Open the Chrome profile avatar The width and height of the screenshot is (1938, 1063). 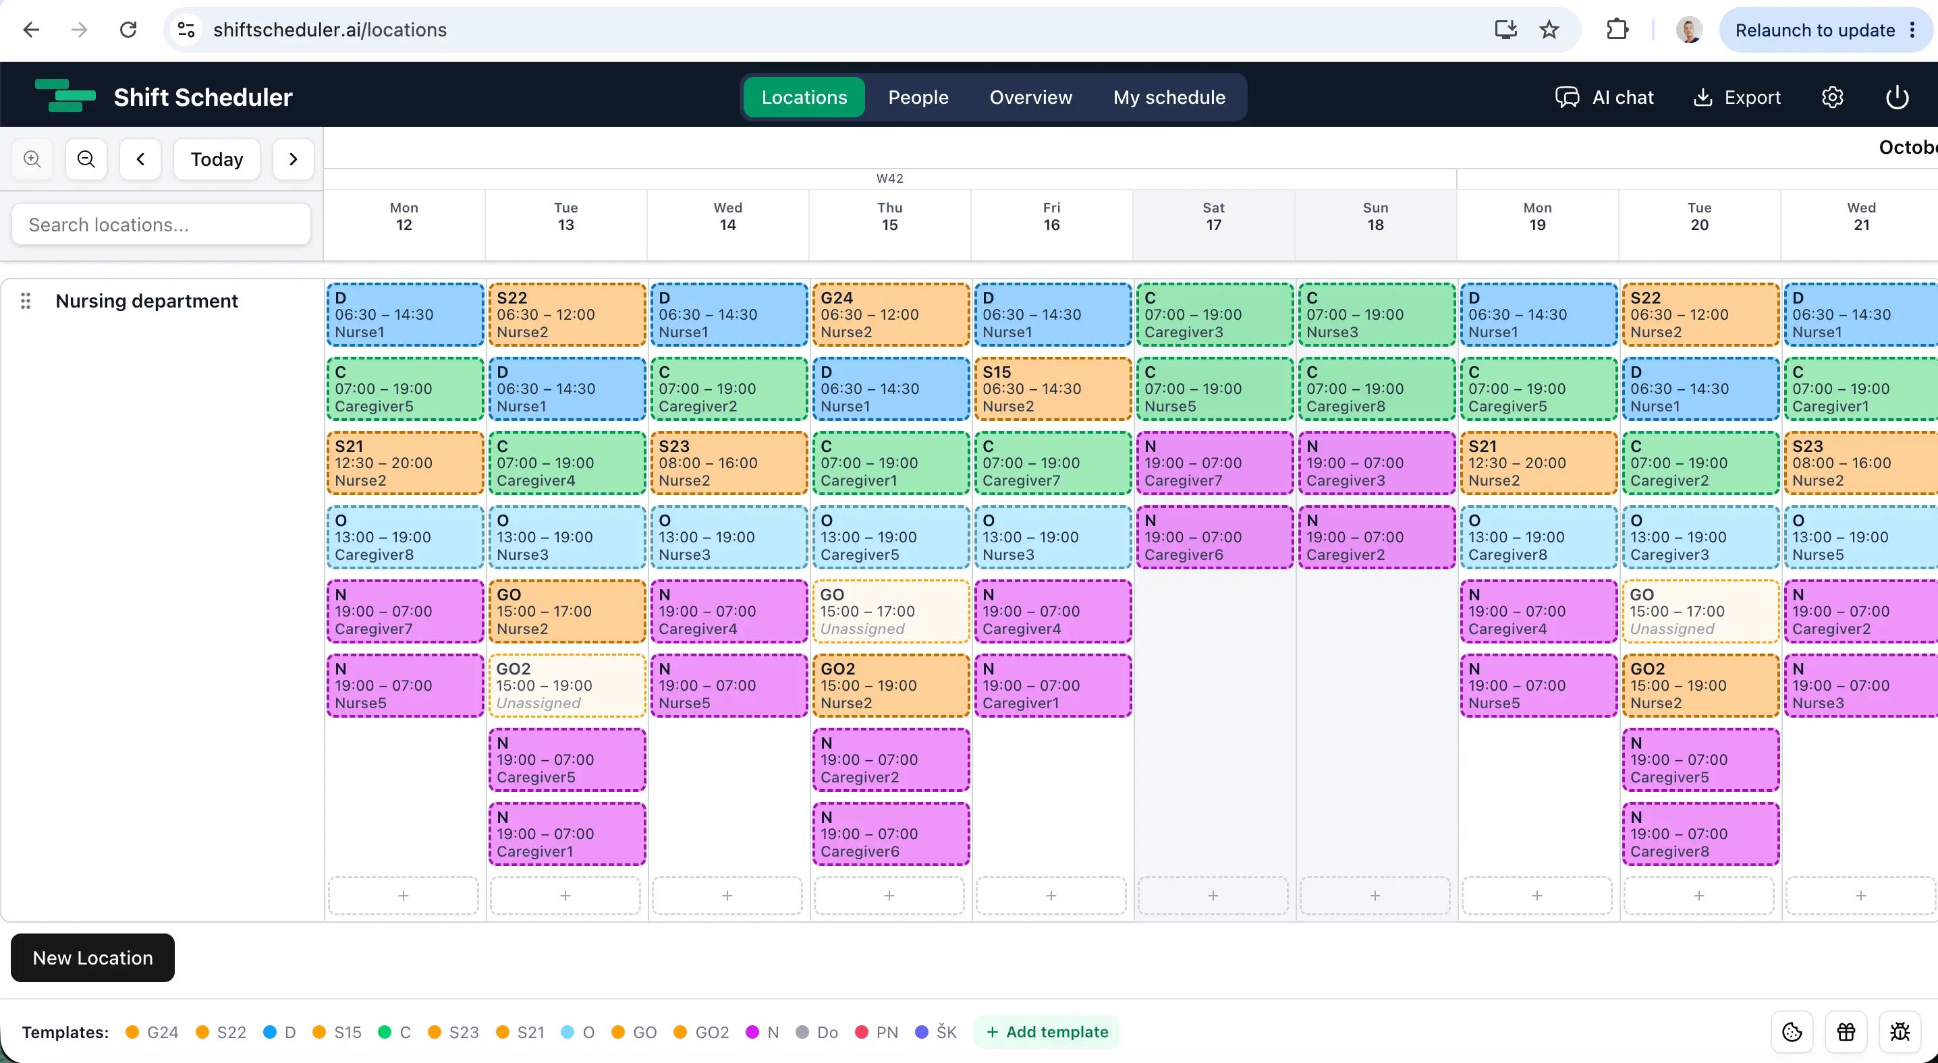click(1689, 30)
